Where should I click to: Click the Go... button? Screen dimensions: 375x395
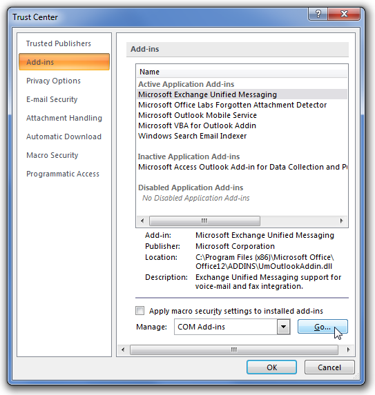coord(323,327)
